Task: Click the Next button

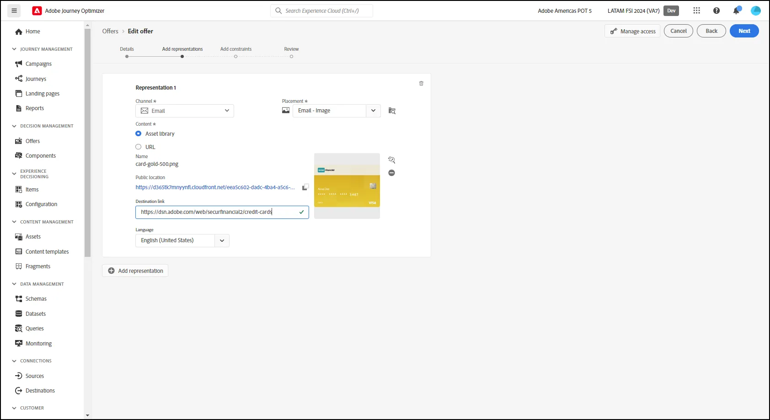Action: [744, 31]
